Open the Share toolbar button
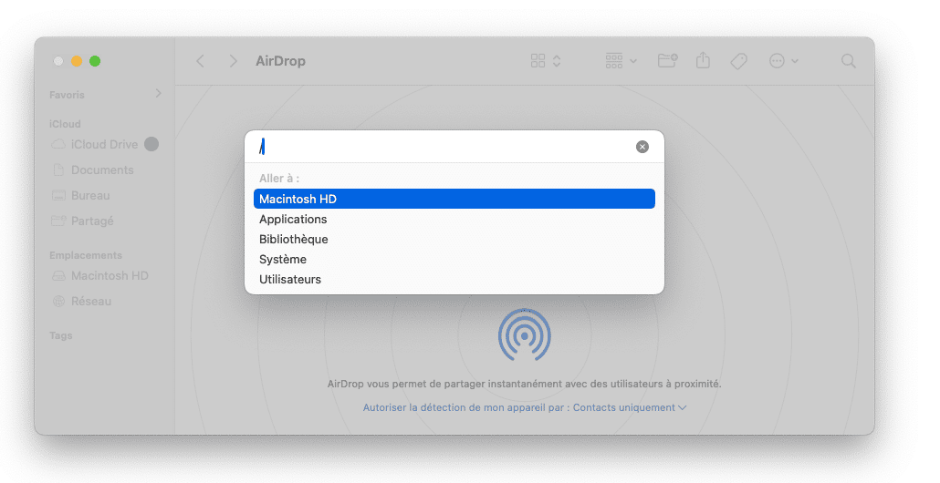 (704, 60)
